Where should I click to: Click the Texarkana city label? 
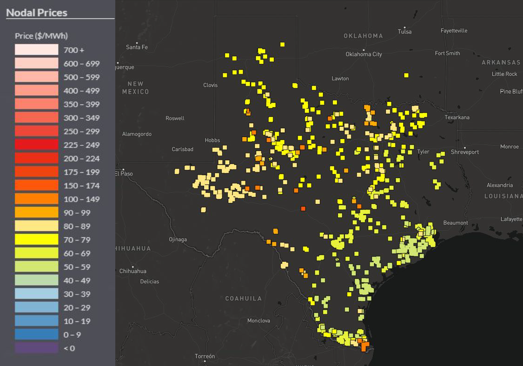coord(457,118)
